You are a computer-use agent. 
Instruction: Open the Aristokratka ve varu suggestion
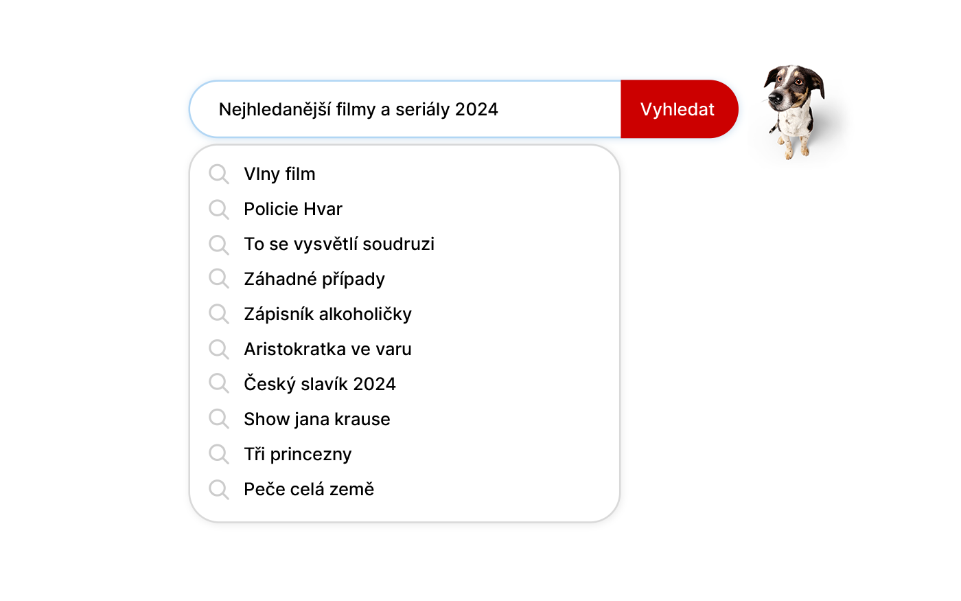pyautogui.click(x=327, y=350)
